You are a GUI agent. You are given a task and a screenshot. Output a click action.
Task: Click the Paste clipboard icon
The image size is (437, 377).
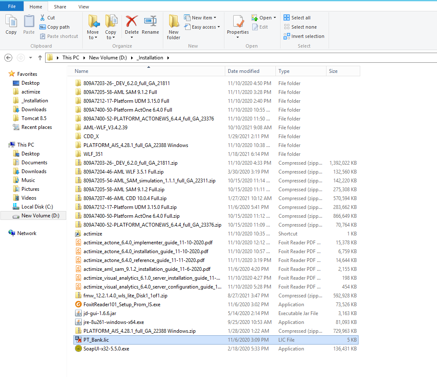tap(29, 22)
